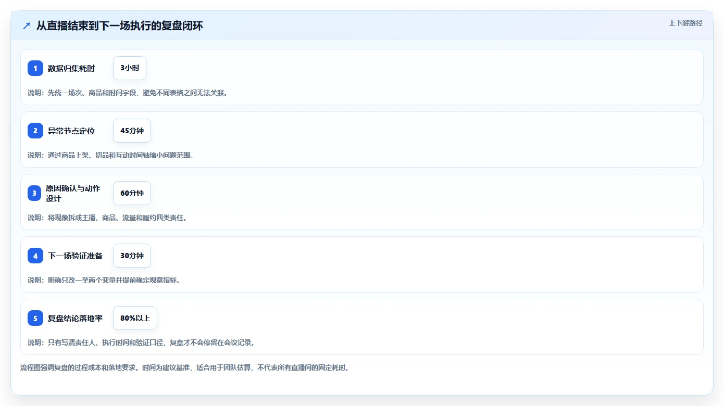This screenshot has width=724, height=406.
Task: Select the 下一场验证准备 step label
Action: tap(75, 256)
